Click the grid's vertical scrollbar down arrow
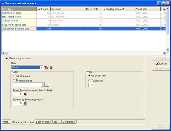 [x=168, y=49]
